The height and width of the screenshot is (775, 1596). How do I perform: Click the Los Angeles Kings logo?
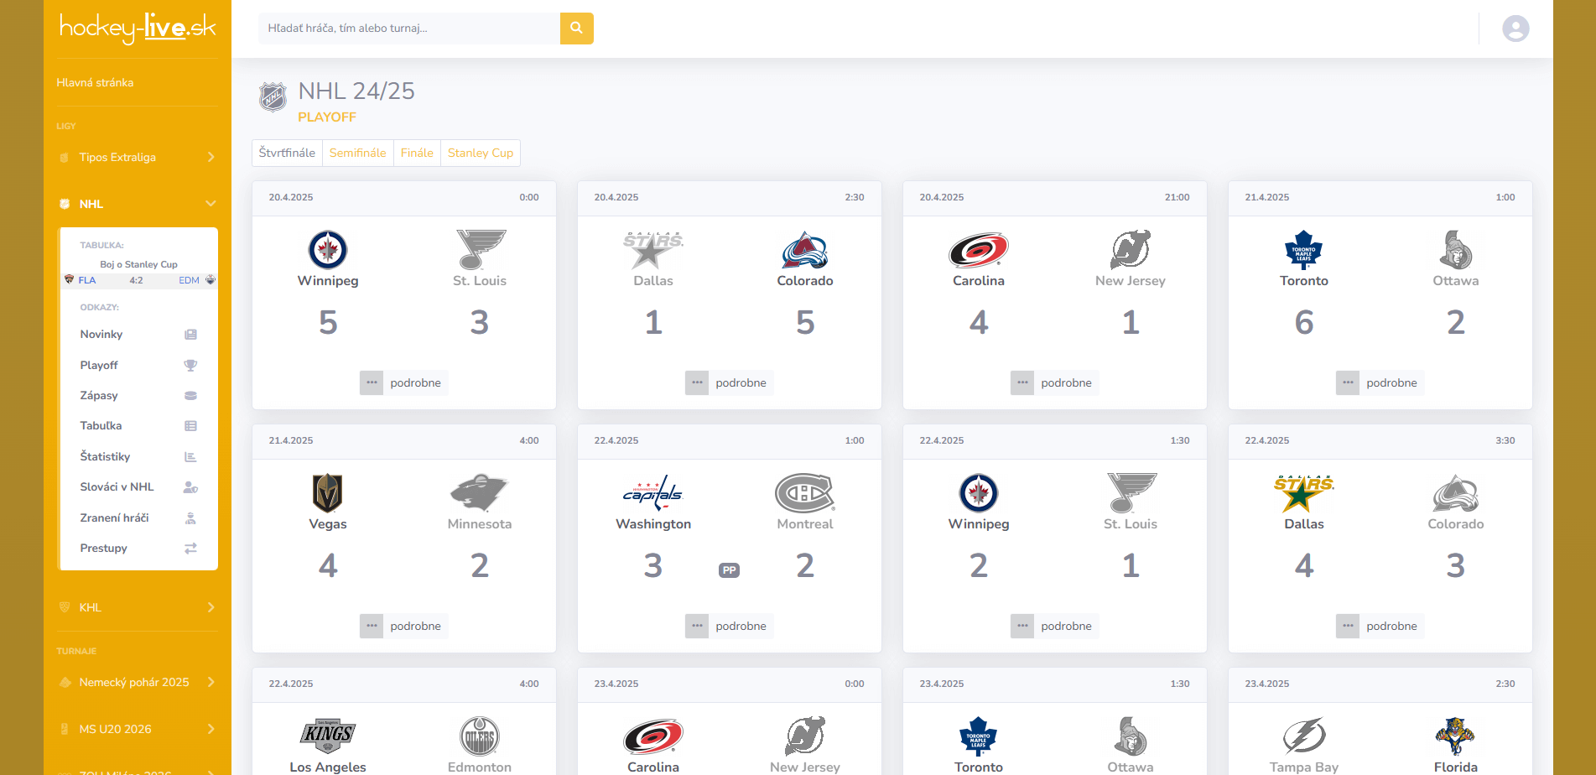[328, 736]
